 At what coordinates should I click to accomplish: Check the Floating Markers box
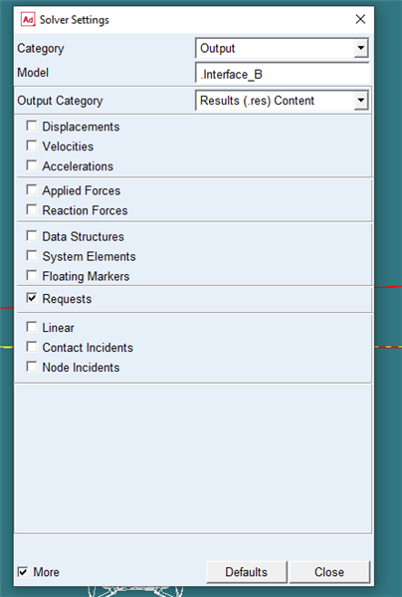[32, 275]
